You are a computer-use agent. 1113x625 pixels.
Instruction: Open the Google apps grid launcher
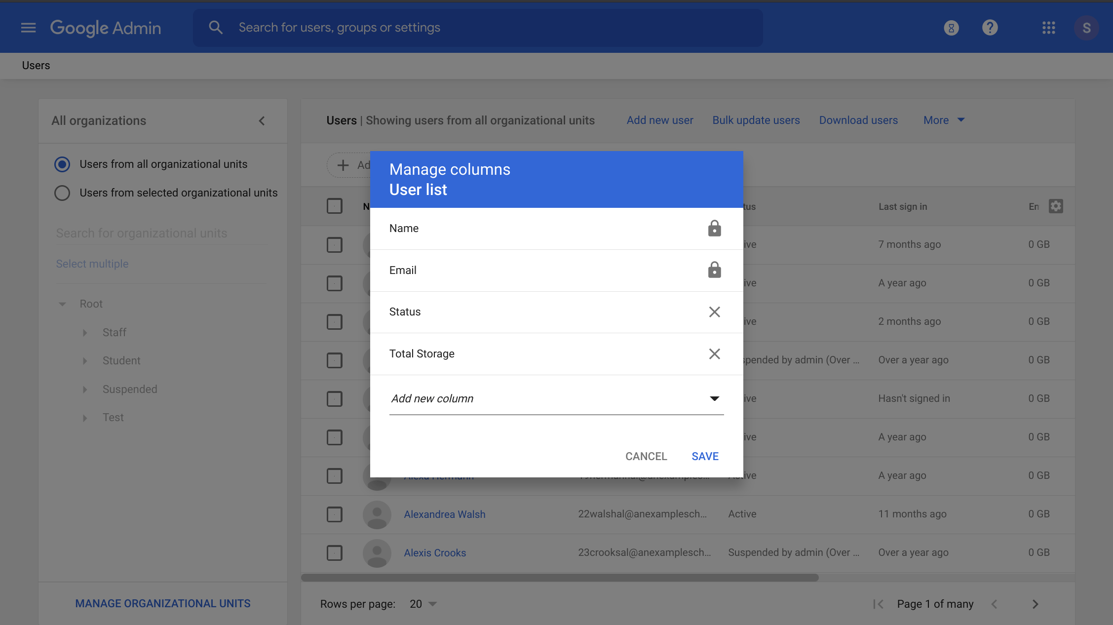click(1049, 28)
